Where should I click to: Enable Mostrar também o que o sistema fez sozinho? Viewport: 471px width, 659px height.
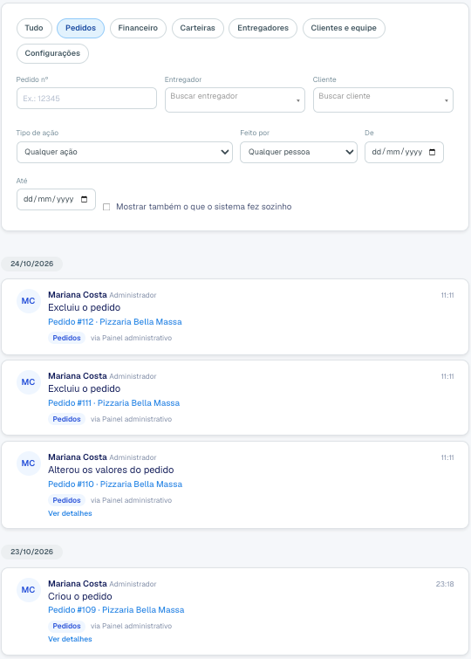106,207
